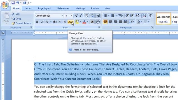Image resolution: width=178 pixels, height=100 pixels.
Task: Align text left
Action: pos(105,22)
